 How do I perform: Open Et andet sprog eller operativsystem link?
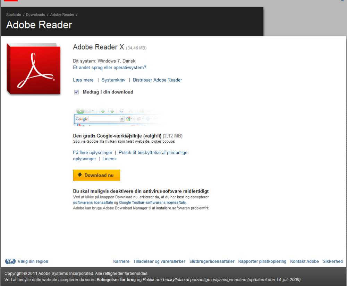coord(110,68)
